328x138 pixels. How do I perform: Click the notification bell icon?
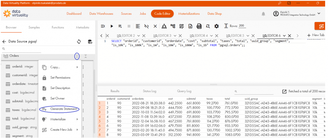(263, 14)
